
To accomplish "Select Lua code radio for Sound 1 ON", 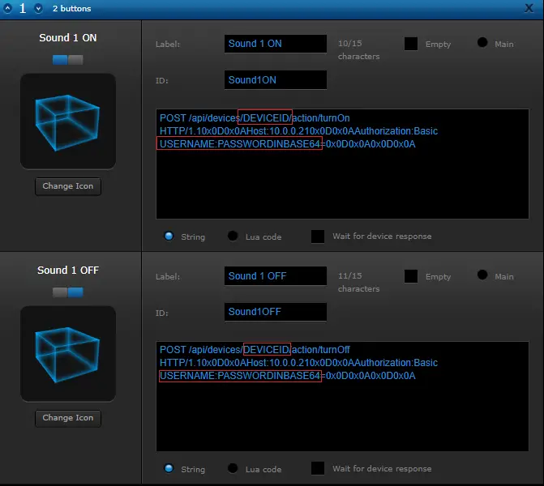I will click(233, 236).
